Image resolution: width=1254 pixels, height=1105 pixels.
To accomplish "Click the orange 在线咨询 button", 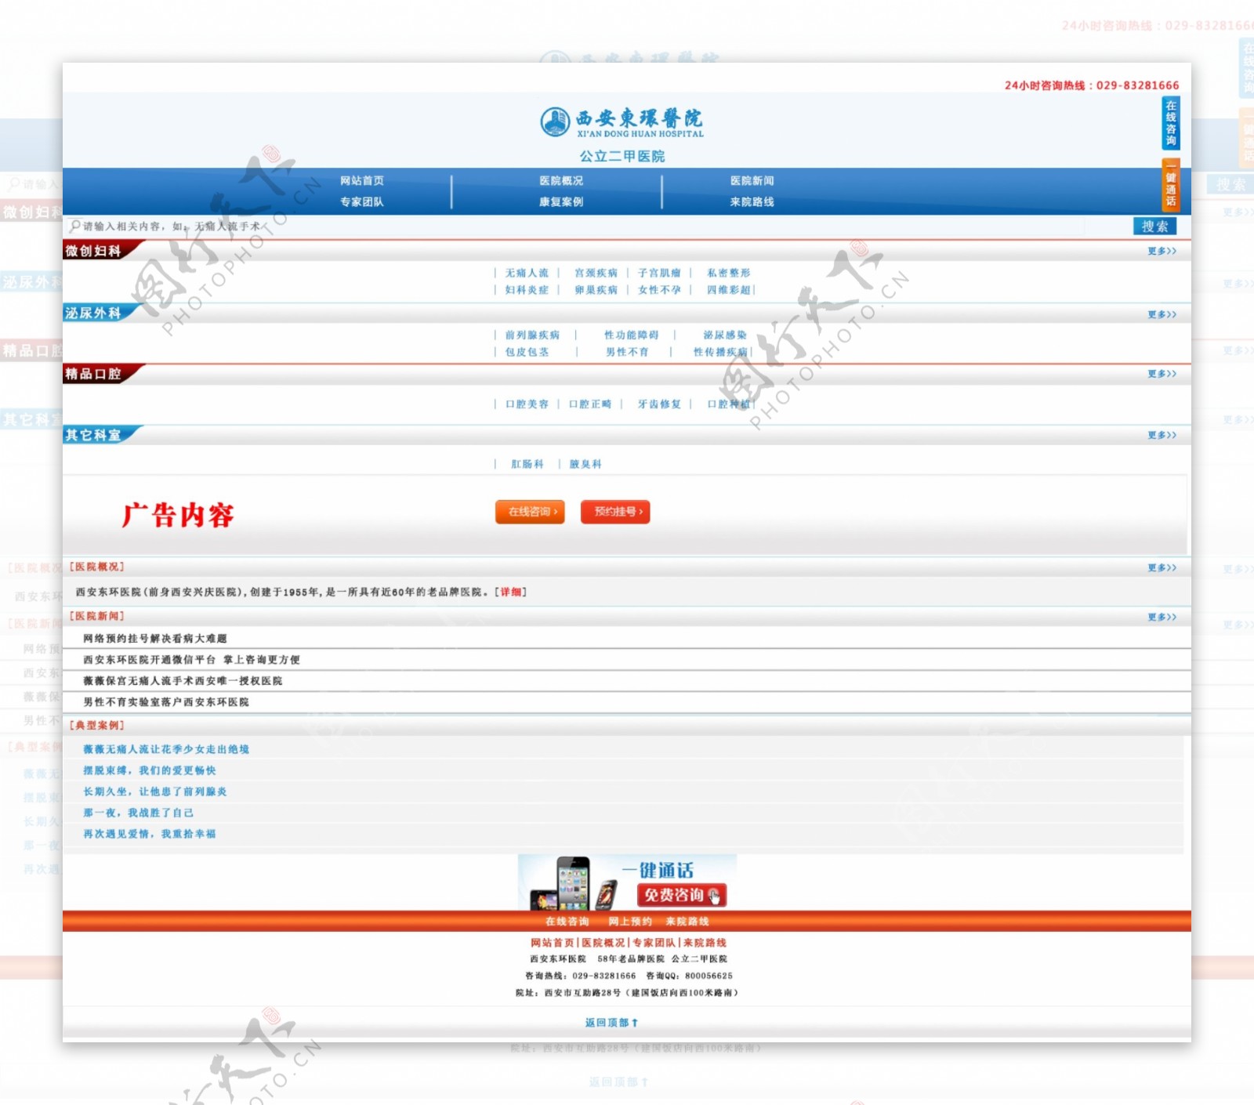I will 530,512.
